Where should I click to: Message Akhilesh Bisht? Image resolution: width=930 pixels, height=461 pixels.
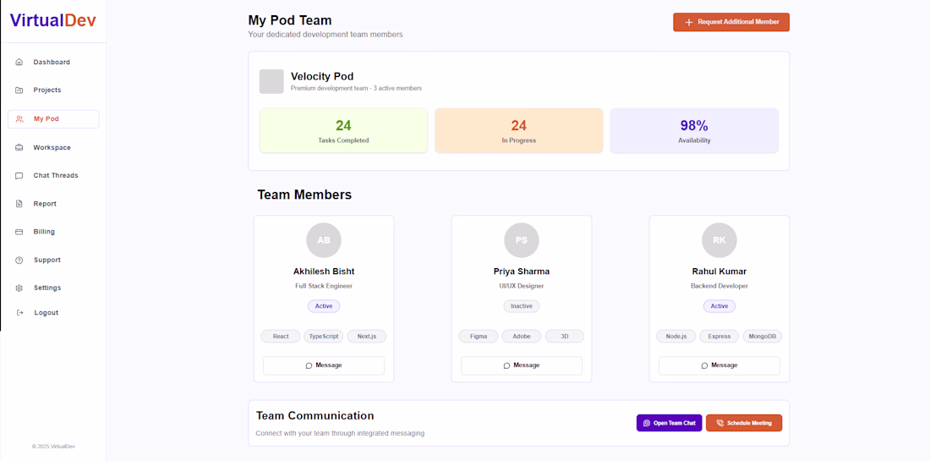(324, 365)
